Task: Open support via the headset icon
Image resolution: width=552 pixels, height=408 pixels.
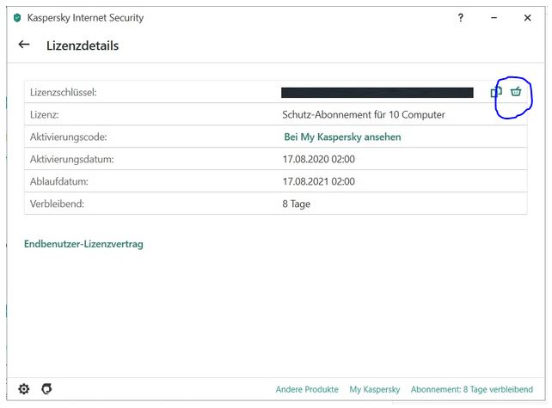Action: [x=46, y=389]
